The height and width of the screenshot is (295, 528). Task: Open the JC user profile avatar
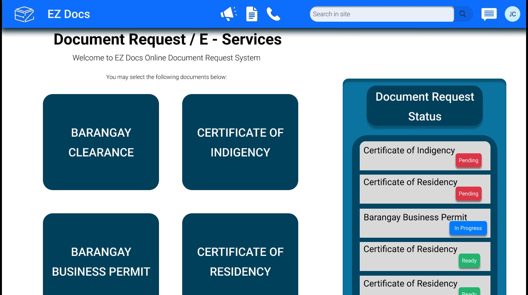512,14
